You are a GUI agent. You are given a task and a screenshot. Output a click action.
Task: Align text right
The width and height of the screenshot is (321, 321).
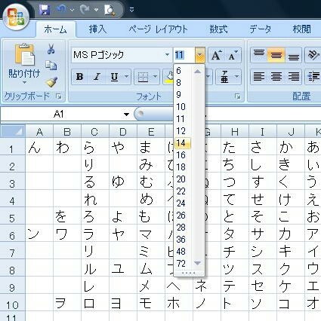tap(294, 77)
